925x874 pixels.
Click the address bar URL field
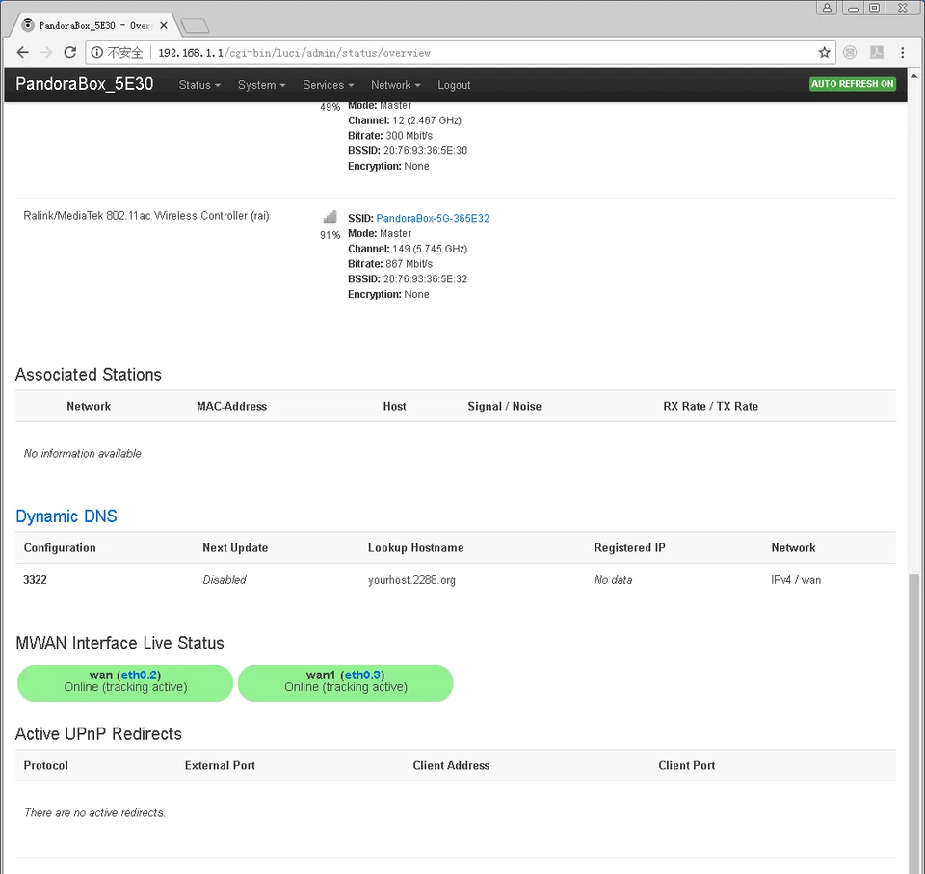(x=461, y=53)
